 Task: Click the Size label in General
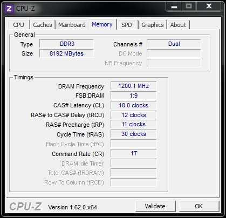click(27, 53)
